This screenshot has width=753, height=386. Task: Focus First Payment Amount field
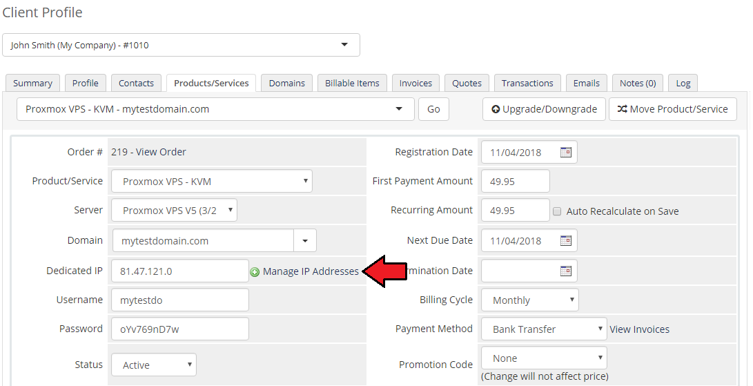(516, 181)
